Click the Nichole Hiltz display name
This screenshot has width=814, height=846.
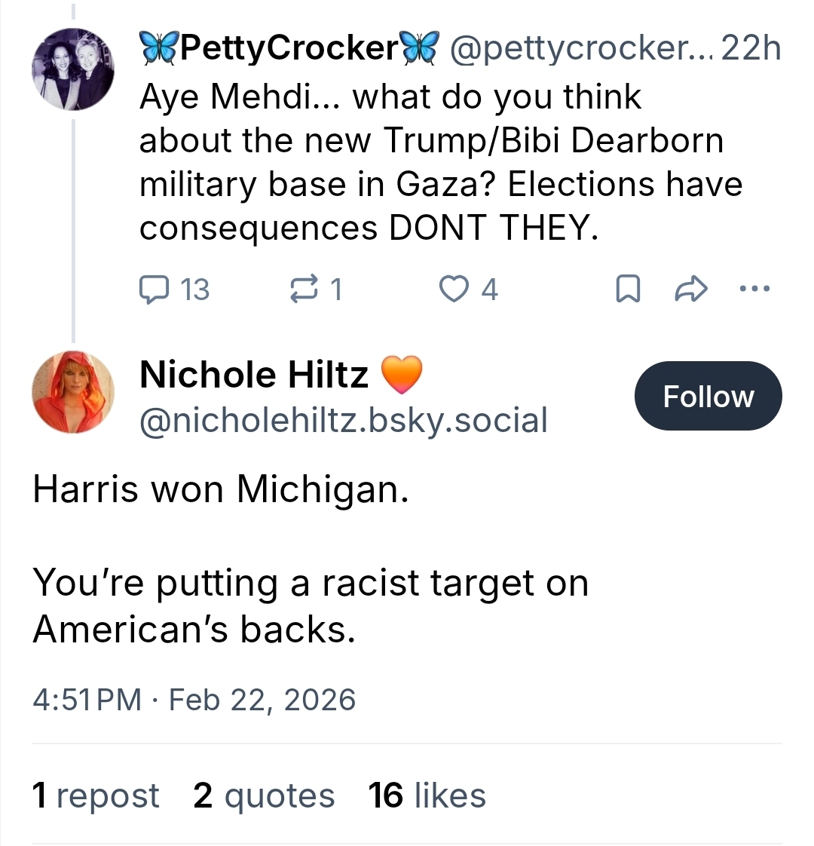pos(254,375)
